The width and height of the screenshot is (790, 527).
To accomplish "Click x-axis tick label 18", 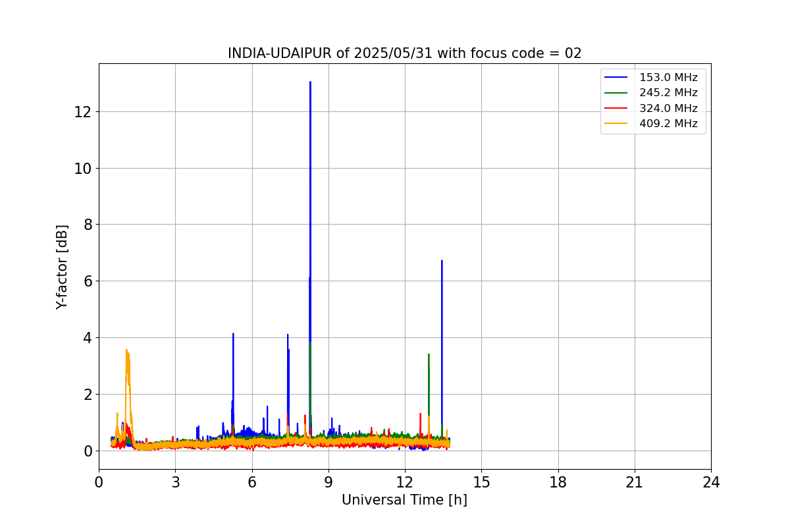I will [558, 482].
